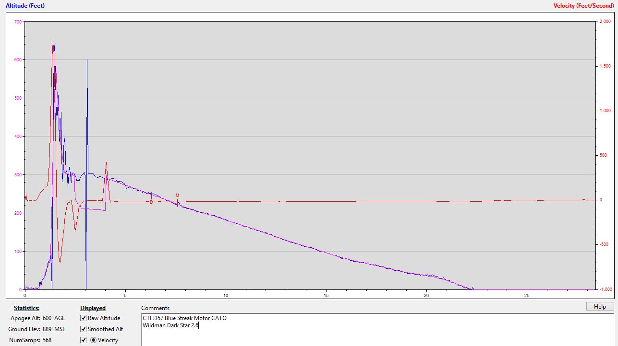618x346 pixels.
Task: Click the 25 second tick on time axis
Action: pos(527,295)
